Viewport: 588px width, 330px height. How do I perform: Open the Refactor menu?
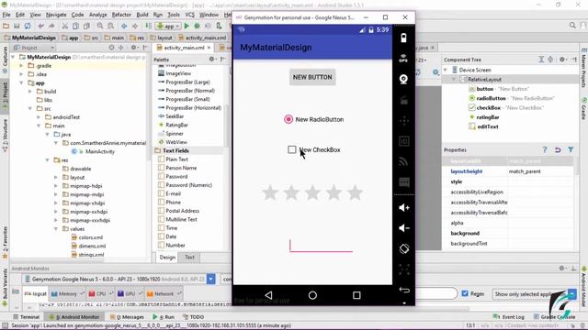coord(121,15)
